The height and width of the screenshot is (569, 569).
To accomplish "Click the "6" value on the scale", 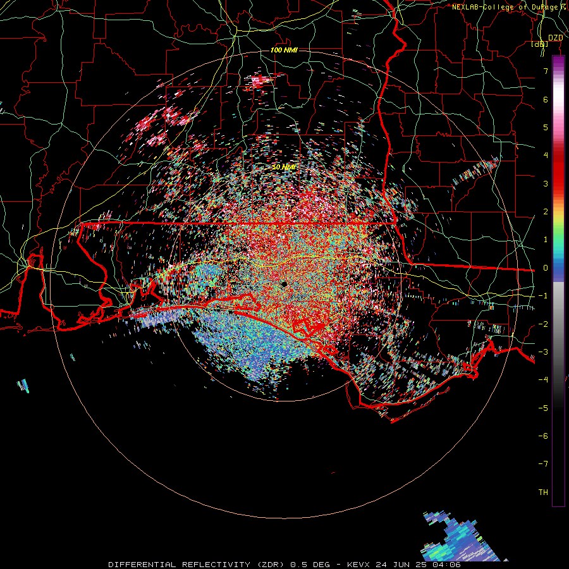I will tap(546, 99).
